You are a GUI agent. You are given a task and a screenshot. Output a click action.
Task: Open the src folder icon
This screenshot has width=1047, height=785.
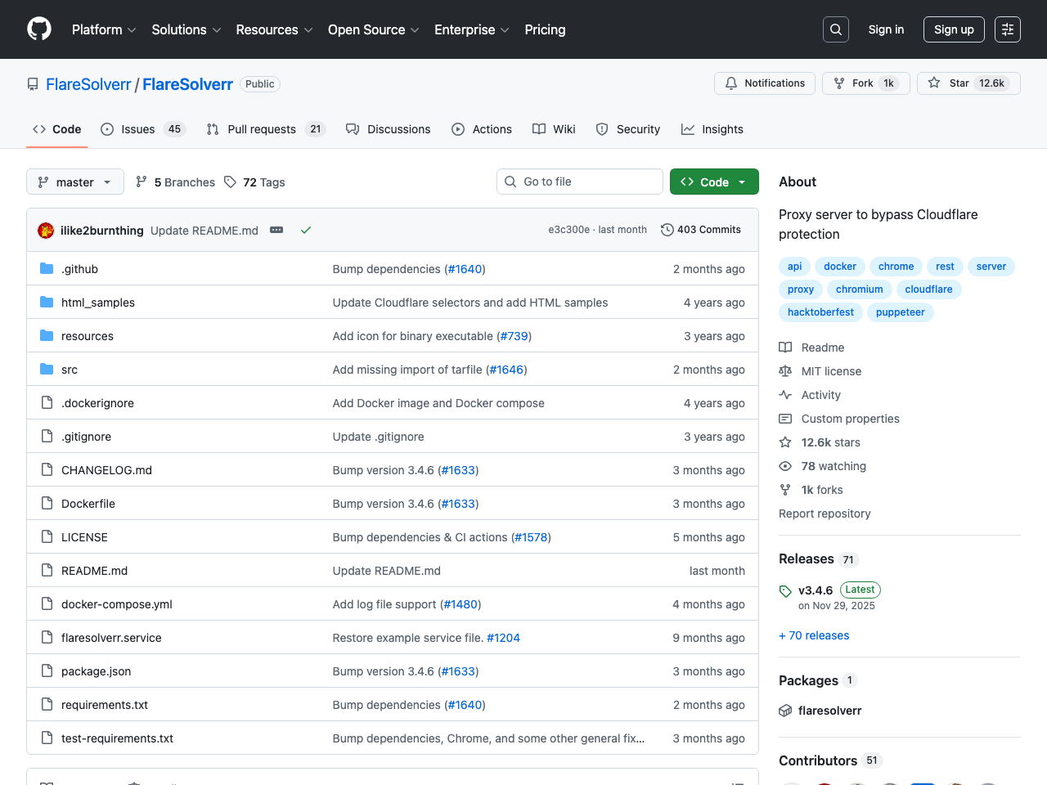click(x=47, y=369)
